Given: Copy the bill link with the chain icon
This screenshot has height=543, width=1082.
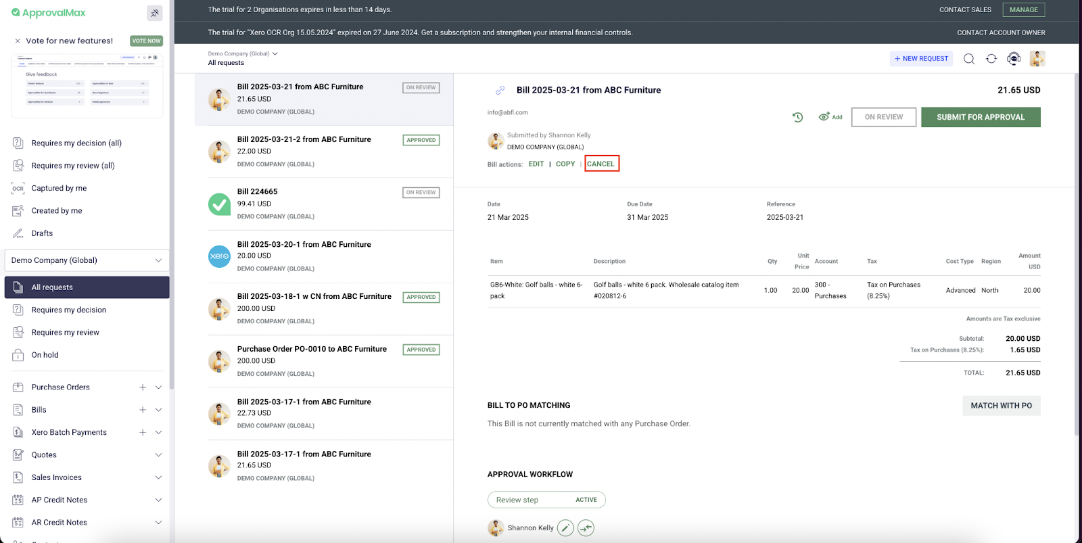Looking at the screenshot, I should [x=500, y=90].
